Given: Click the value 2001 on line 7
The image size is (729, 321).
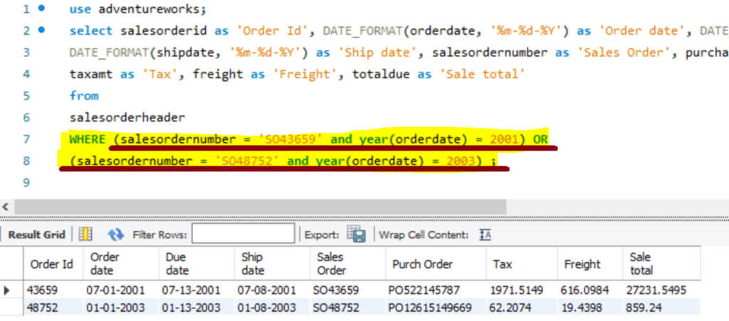Looking at the screenshot, I should pos(504,139).
